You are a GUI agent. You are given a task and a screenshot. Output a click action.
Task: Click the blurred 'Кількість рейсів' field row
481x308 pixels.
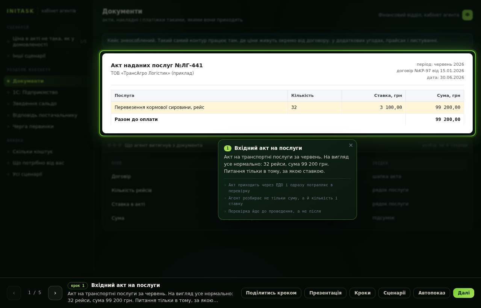287,190
